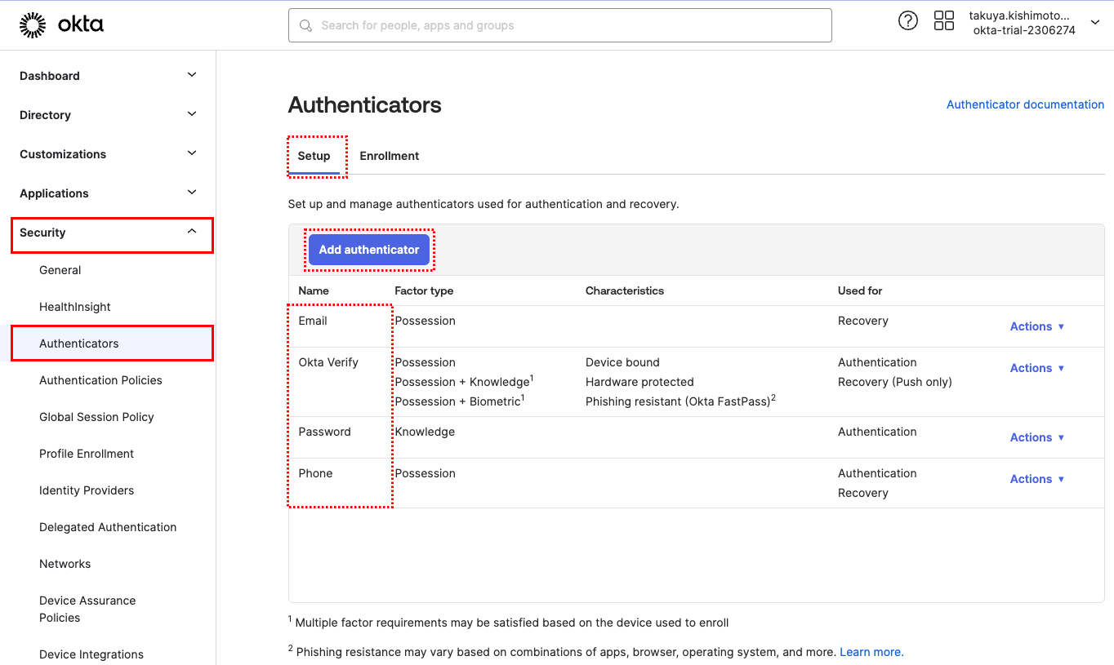The height and width of the screenshot is (665, 1114).
Task: Open Actions dropdown for Phone authenticator
Action: coord(1037,479)
